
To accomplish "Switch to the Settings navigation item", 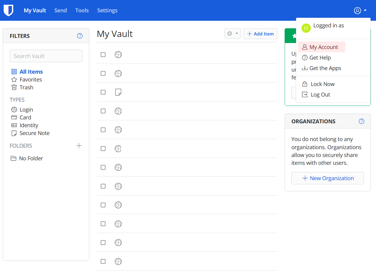I will point(107,10).
